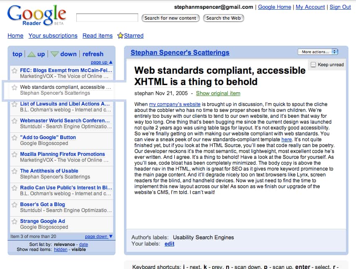356x269 pixels.
Task: Open Boser's Got a Blog item
Action: pos(42,204)
